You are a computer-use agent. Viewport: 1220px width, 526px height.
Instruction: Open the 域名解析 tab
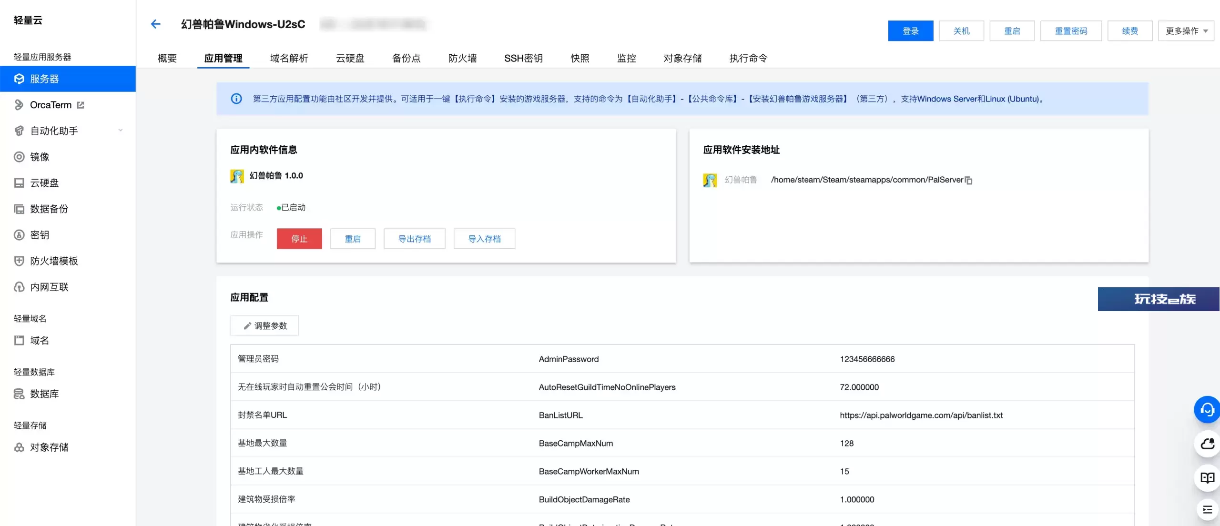tap(289, 58)
